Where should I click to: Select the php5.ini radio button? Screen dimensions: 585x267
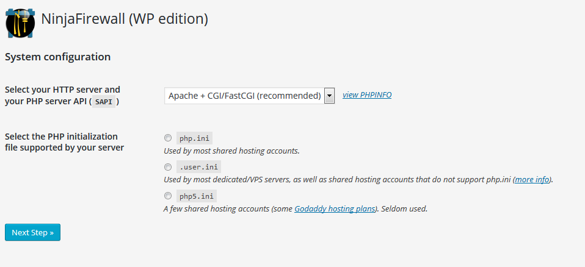(168, 196)
